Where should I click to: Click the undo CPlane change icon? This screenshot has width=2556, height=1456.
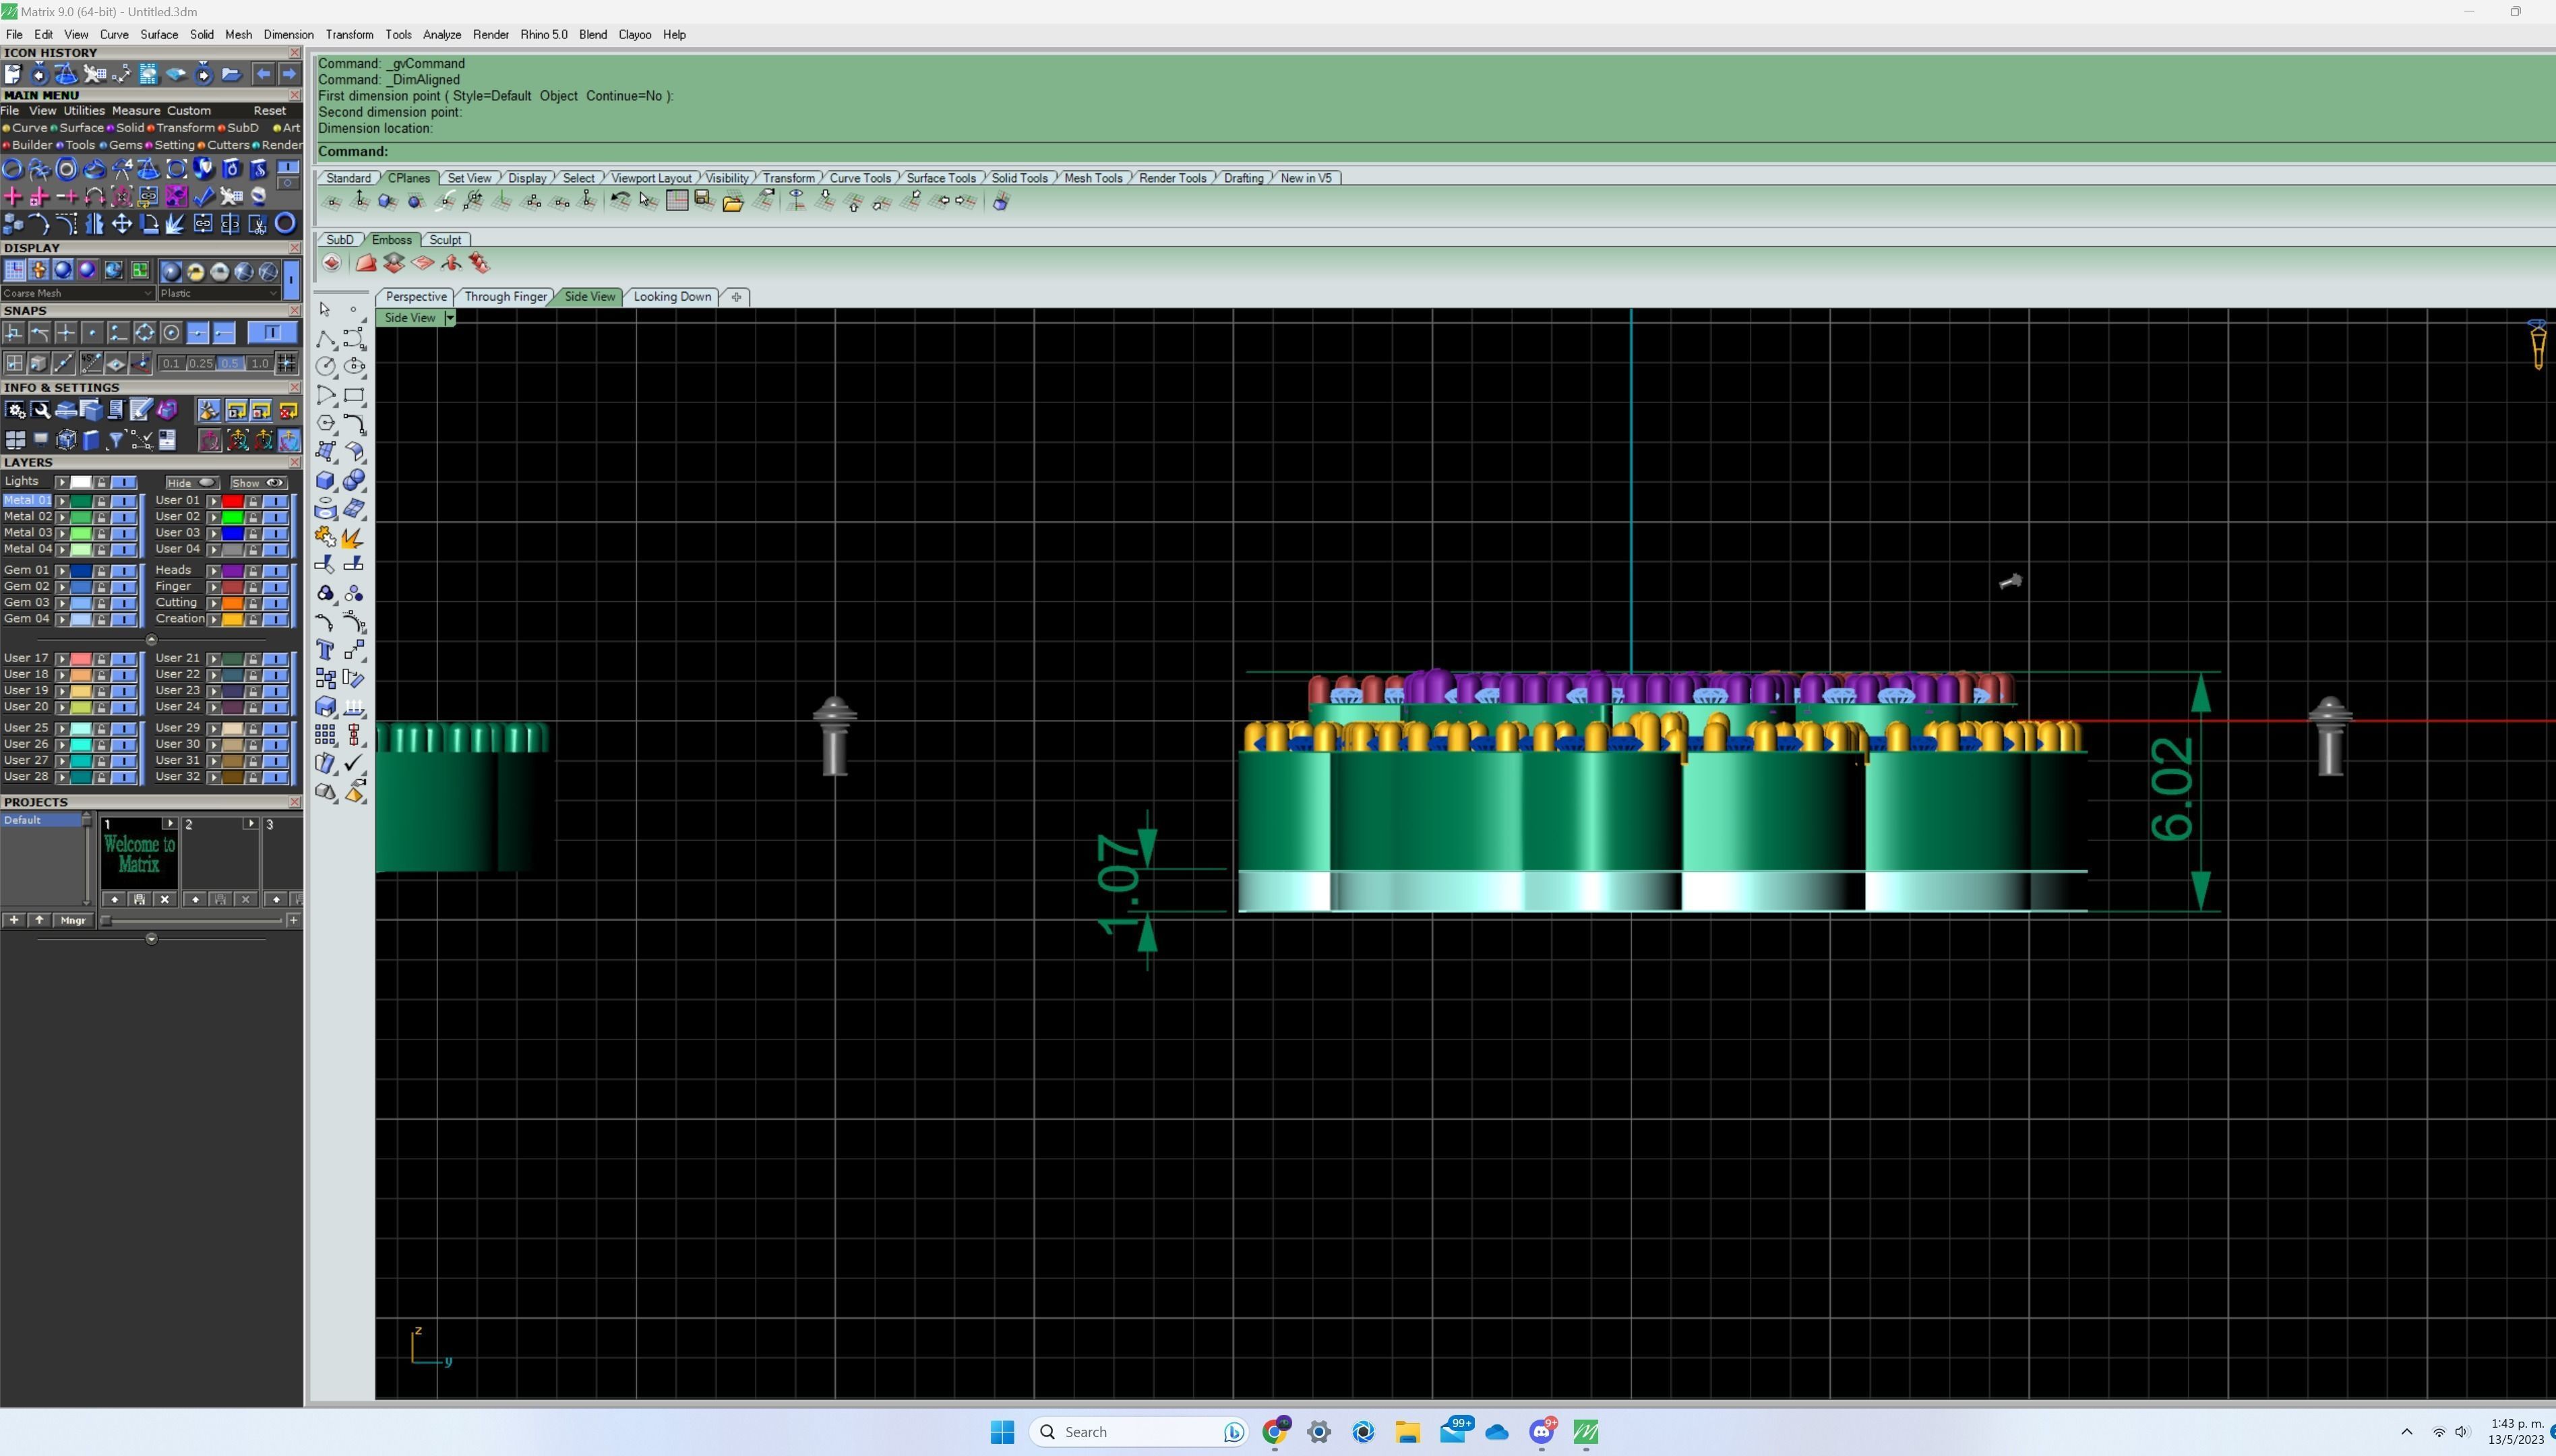click(619, 201)
